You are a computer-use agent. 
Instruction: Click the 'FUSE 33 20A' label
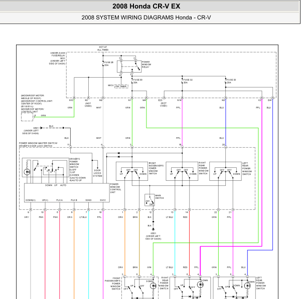click(231, 81)
